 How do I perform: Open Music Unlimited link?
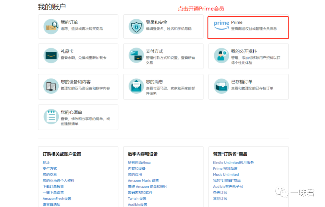226,175
